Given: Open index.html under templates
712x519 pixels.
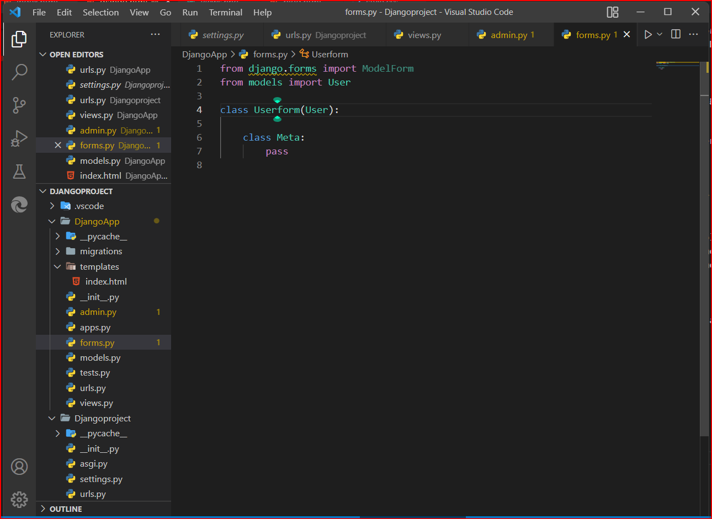Looking at the screenshot, I should click(103, 282).
